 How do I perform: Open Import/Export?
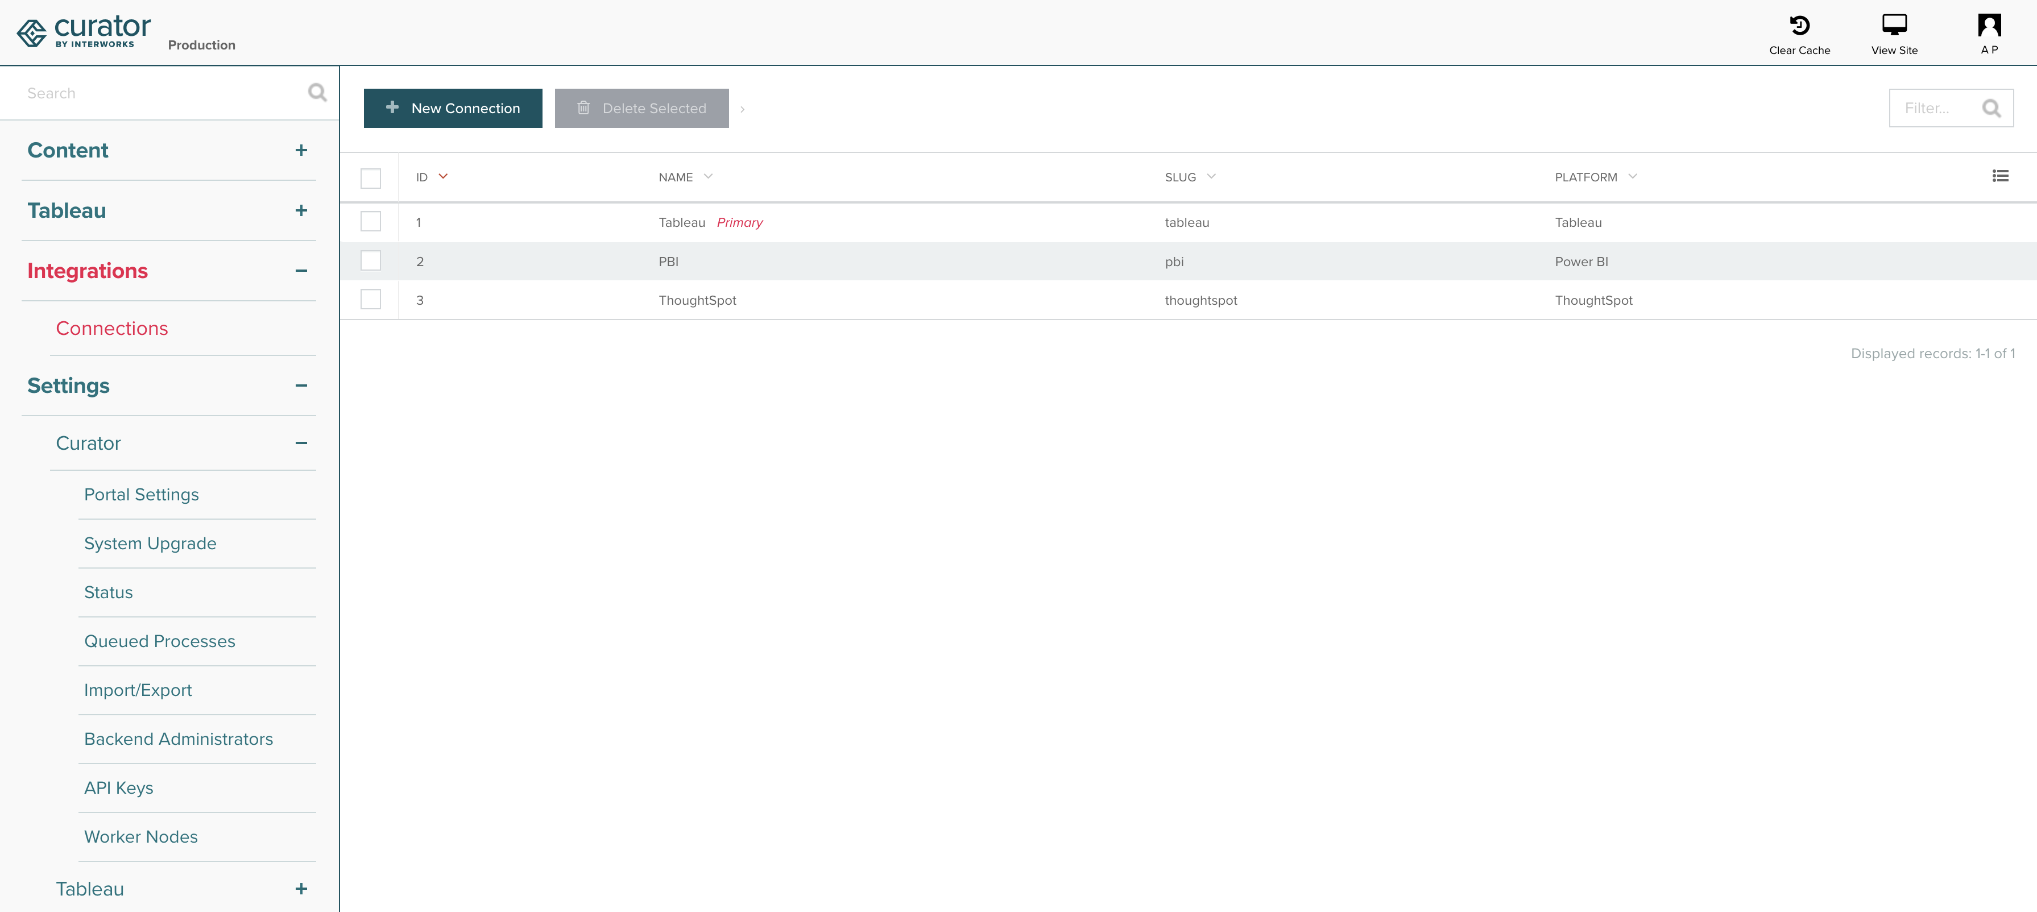[x=138, y=691]
